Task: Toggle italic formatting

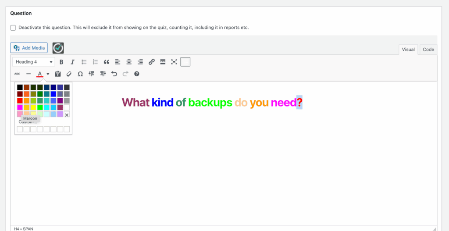Action: tap(73, 62)
